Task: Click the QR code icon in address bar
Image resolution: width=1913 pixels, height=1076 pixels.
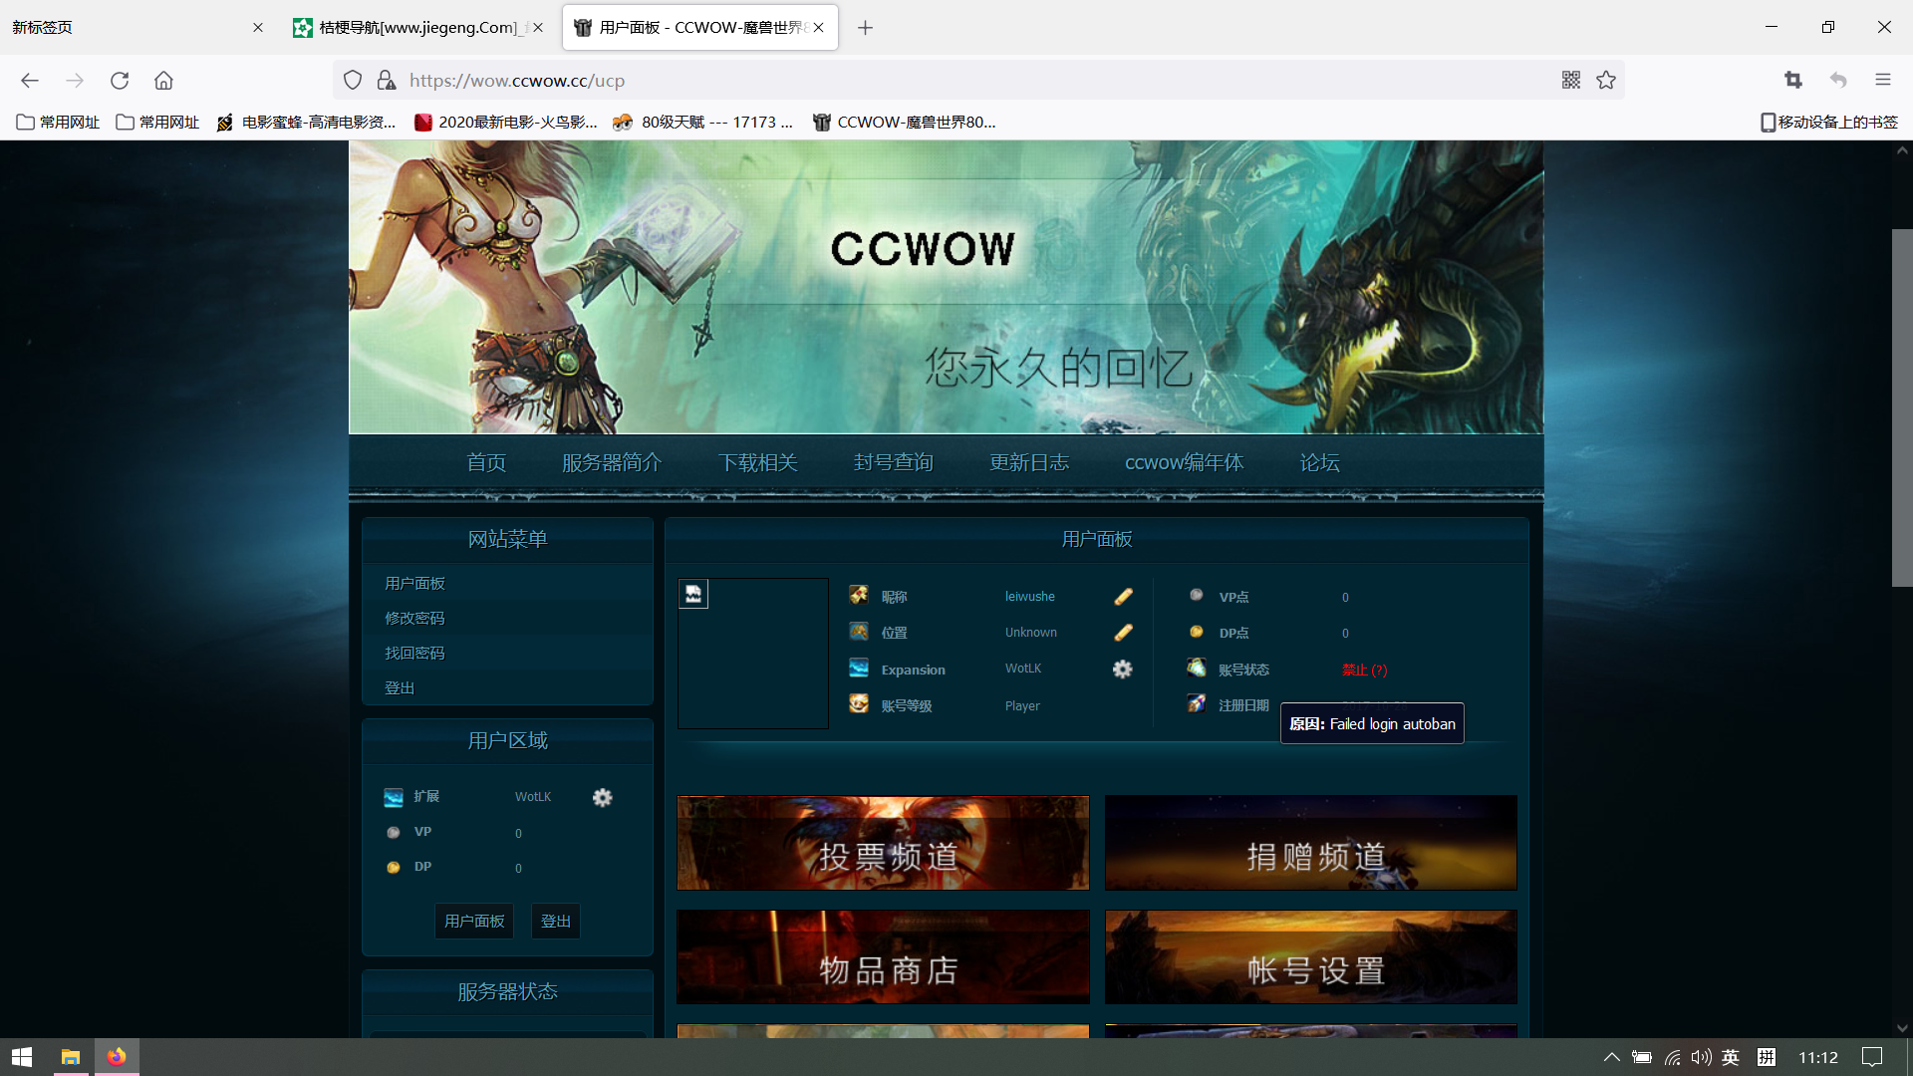Action: 1571,80
